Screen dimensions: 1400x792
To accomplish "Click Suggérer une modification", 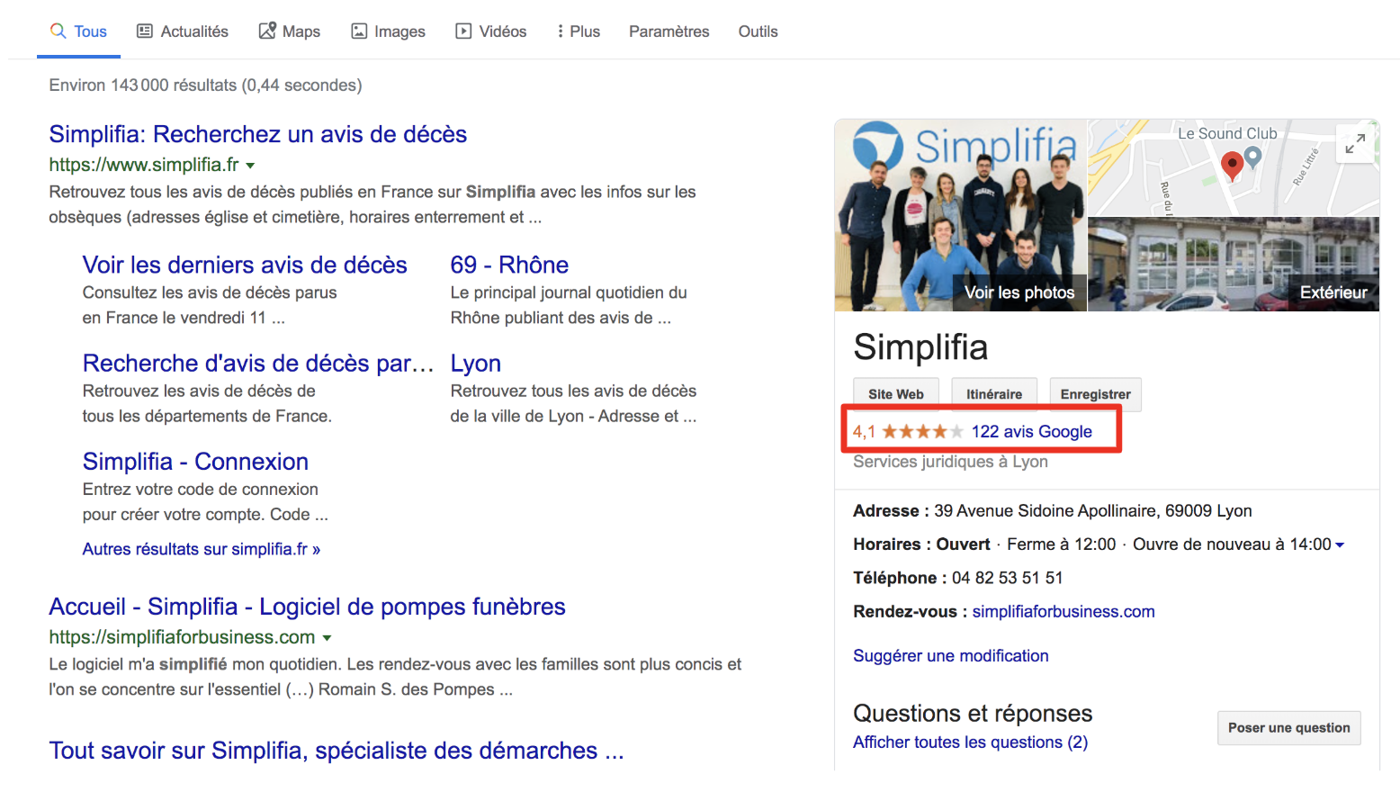I will (x=951, y=656).
